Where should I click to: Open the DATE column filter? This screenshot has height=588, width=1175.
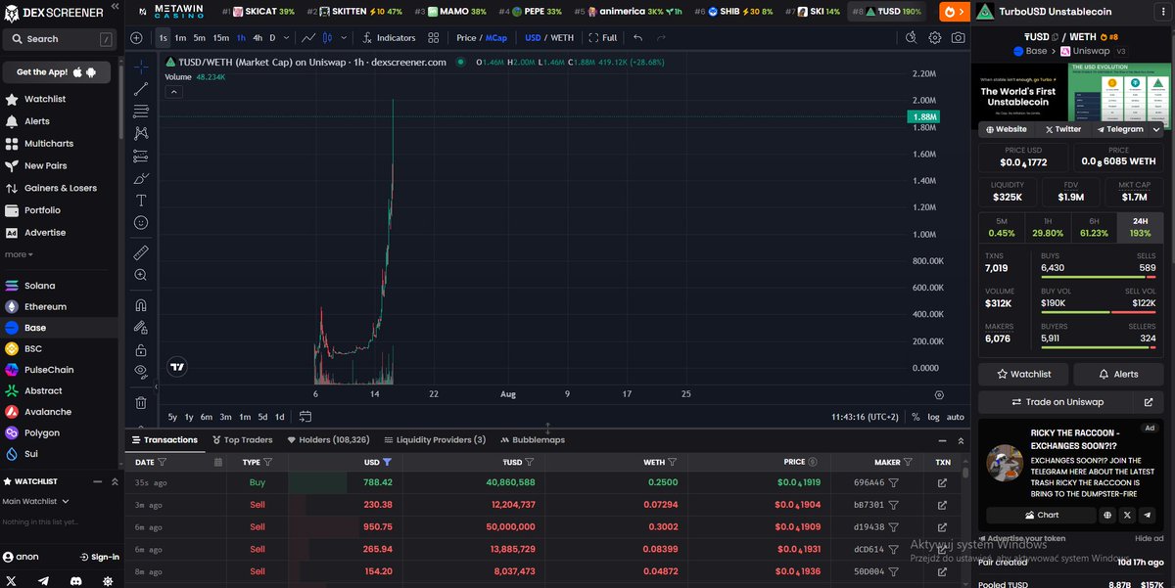click(x=162, y=462)
